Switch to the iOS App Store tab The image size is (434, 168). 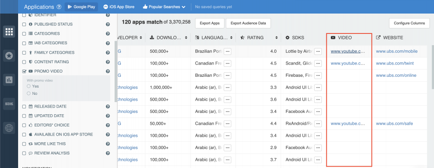point(119,7)
